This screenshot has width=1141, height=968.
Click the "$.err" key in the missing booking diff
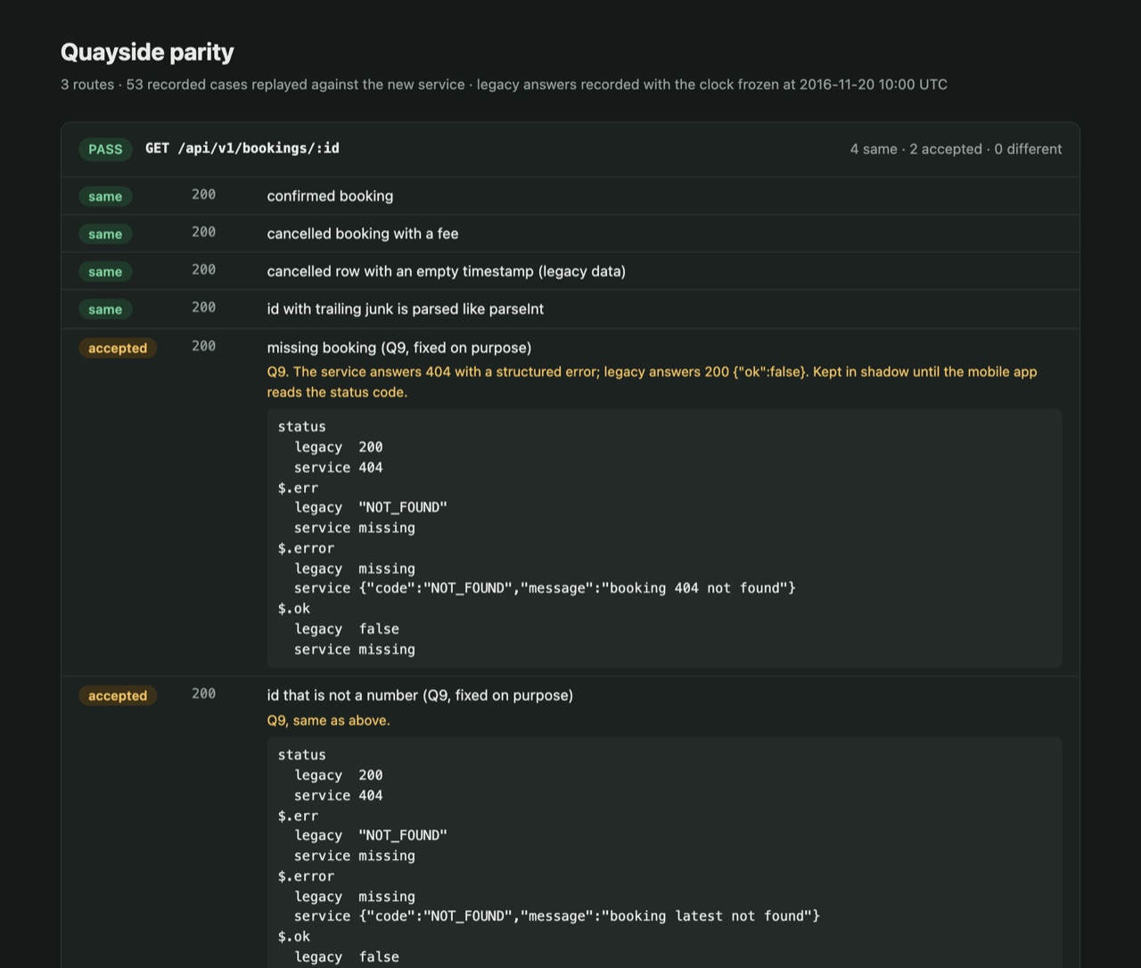click(x=298, y=488)
